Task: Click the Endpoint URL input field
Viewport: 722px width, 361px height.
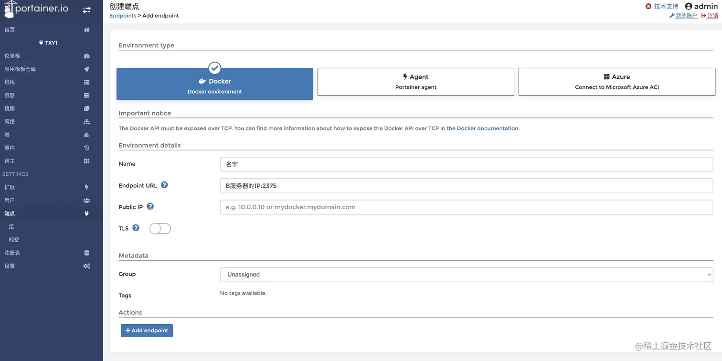Action: (467, 186)
